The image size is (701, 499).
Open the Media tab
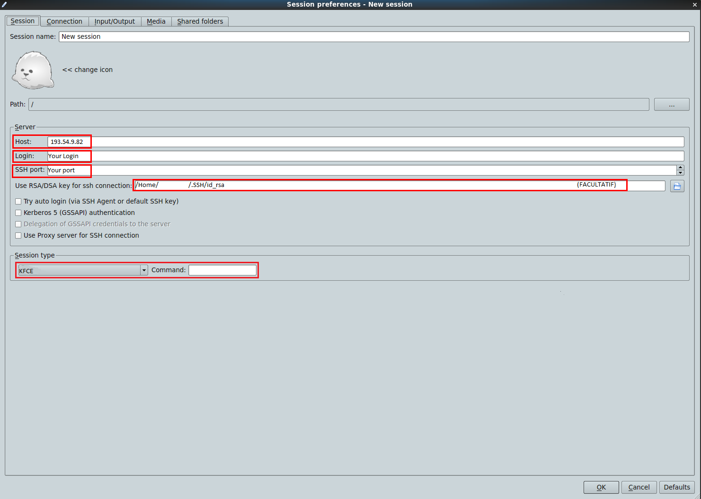(x=156, y=21)
